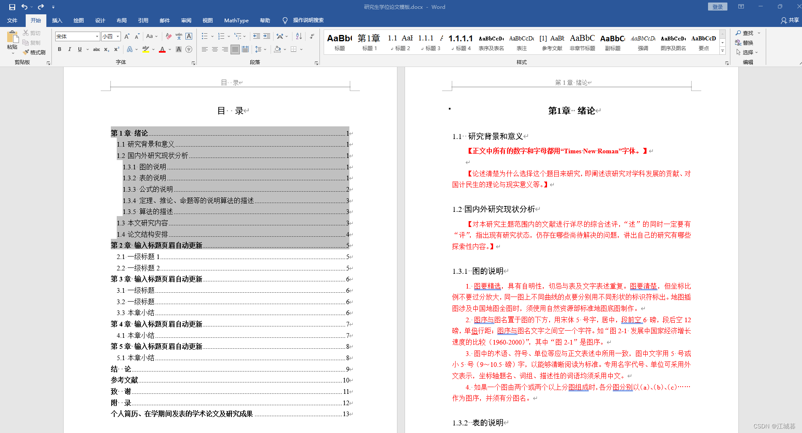Toggle character shading

click(x=179, y=49)
